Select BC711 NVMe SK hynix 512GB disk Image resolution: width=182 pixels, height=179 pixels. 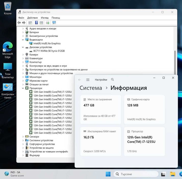click(49, 51)
